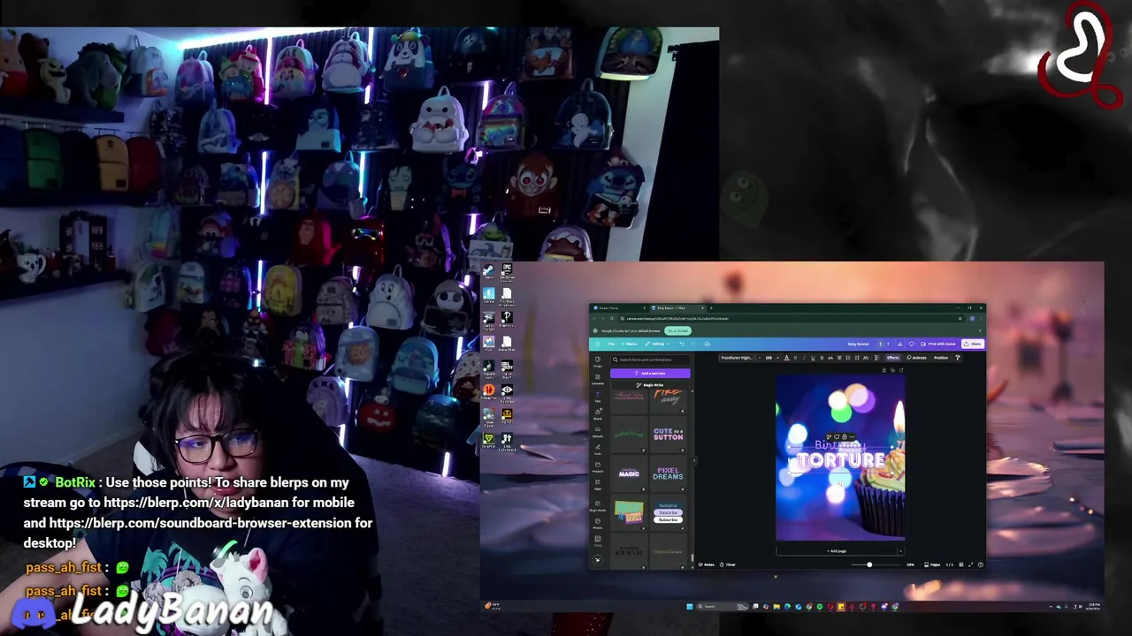1132x636 pixels.
Task: Open the Apps panel in Canva sidebar
Action: click(598, 484)
